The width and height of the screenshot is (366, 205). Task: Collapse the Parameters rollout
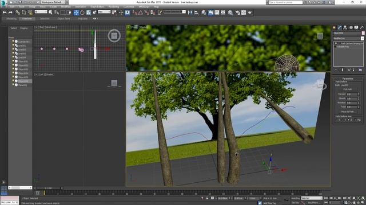[348, 79]
